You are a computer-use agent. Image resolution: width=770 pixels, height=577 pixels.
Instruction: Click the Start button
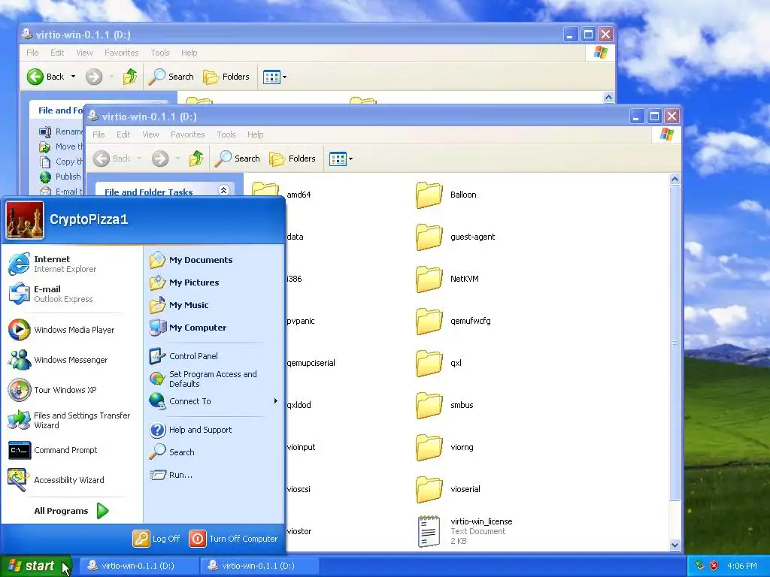pyautogui.click(x=36, y=566)
